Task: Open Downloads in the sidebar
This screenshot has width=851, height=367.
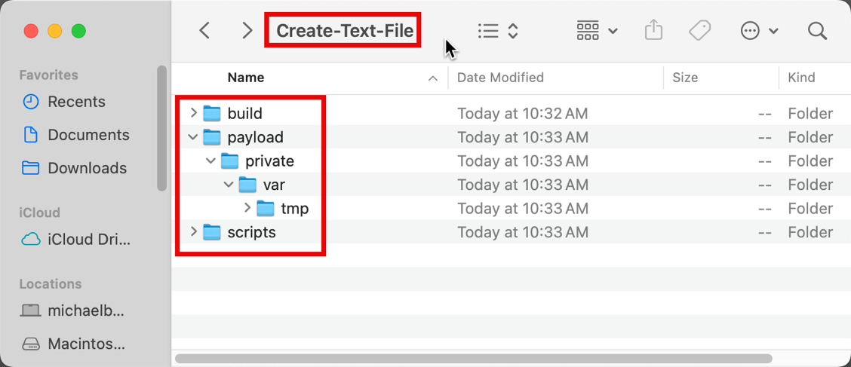Action: 86,168
